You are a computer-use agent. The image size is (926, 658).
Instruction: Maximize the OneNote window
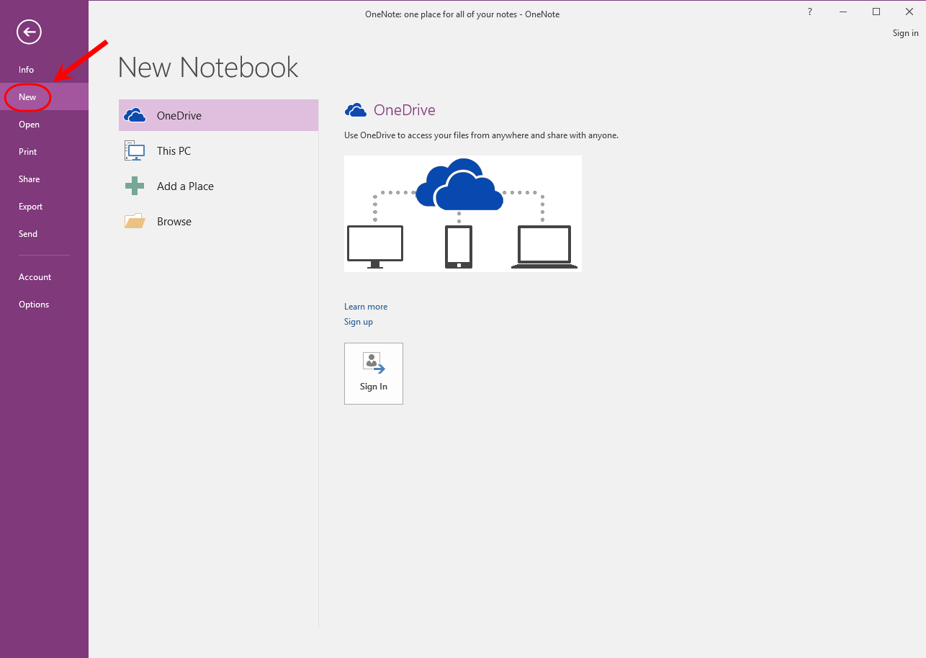tap(876, 12)
